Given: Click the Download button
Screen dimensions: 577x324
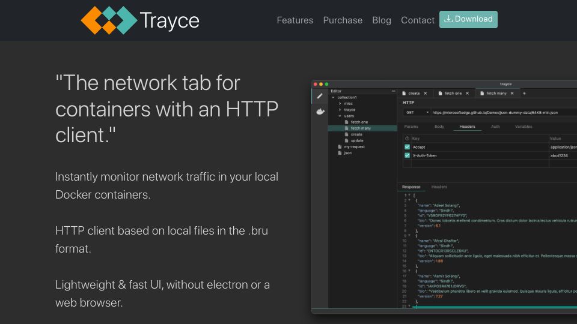Looking at the screenshot, I should [x=468, y=19].
